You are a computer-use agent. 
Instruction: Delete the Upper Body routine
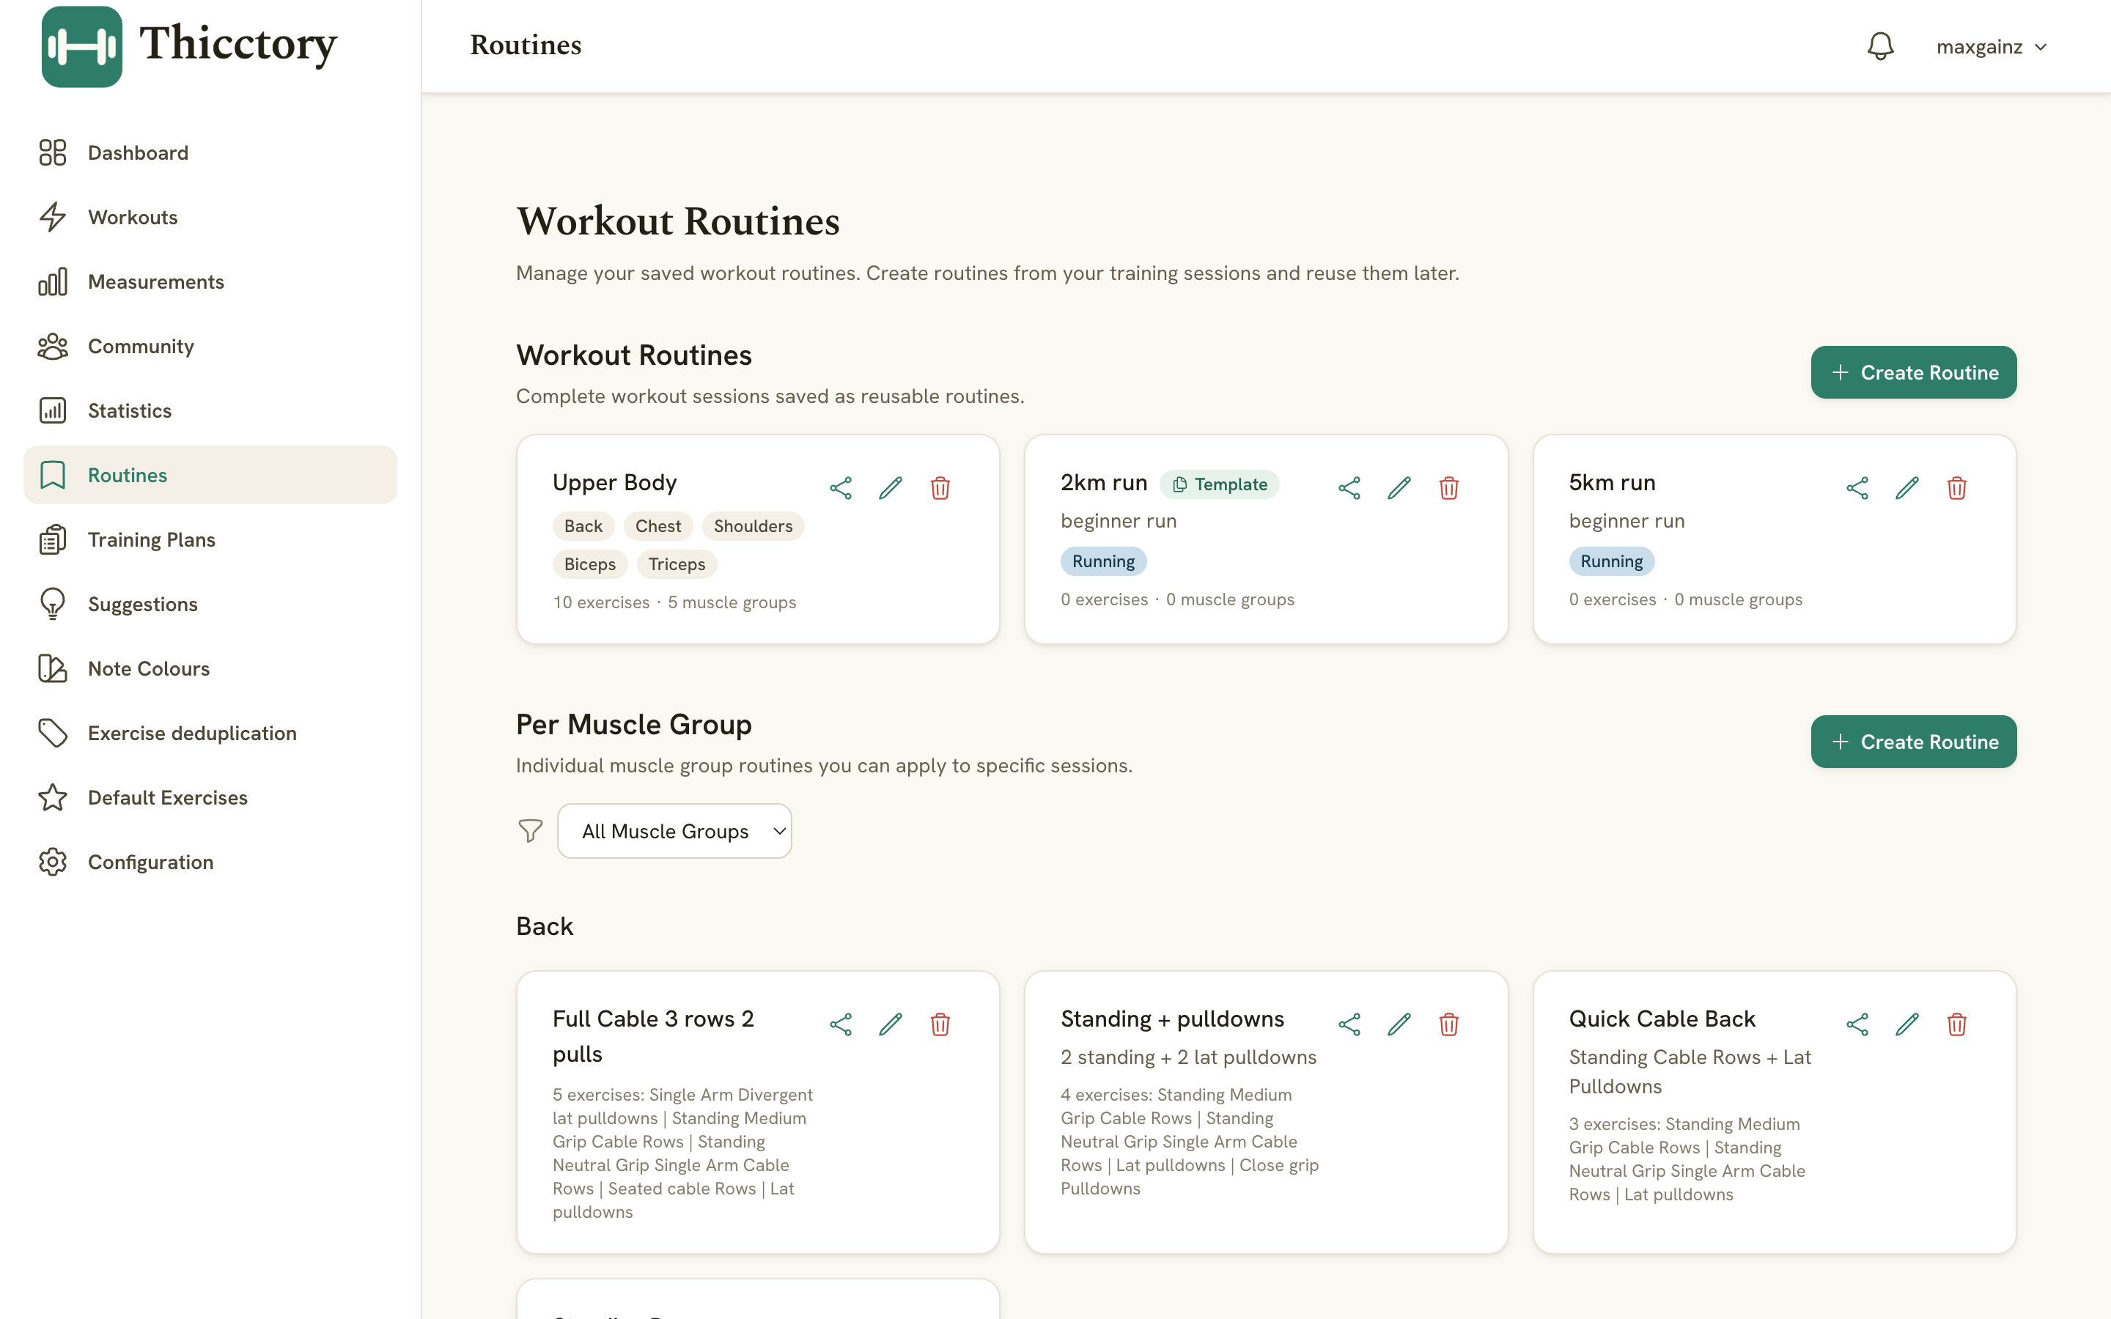(x=940, y=487)
